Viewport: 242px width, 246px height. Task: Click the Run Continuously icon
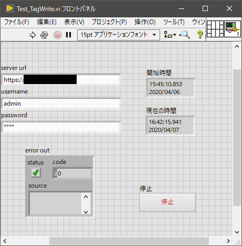(44, 35)
